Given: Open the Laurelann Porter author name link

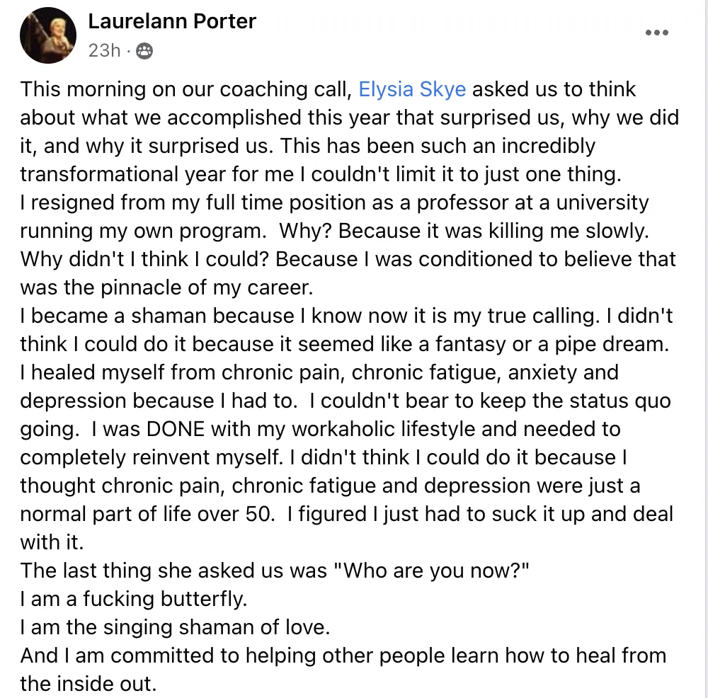Looking at the screenshot, I should click(171, 21).
